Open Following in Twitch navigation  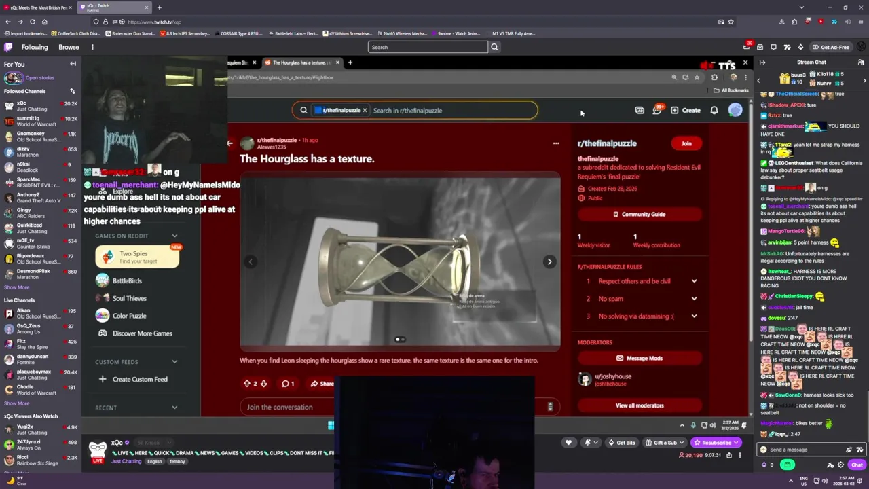(35, 47)
